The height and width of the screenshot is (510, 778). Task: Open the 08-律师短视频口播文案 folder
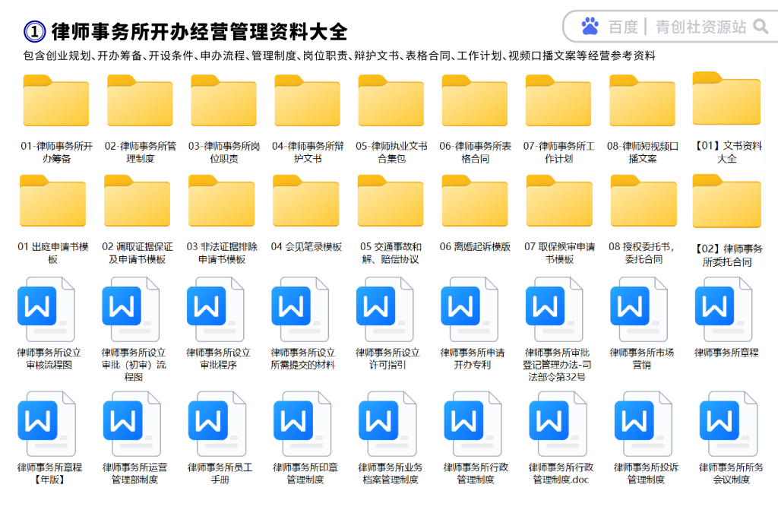point(642,106)
